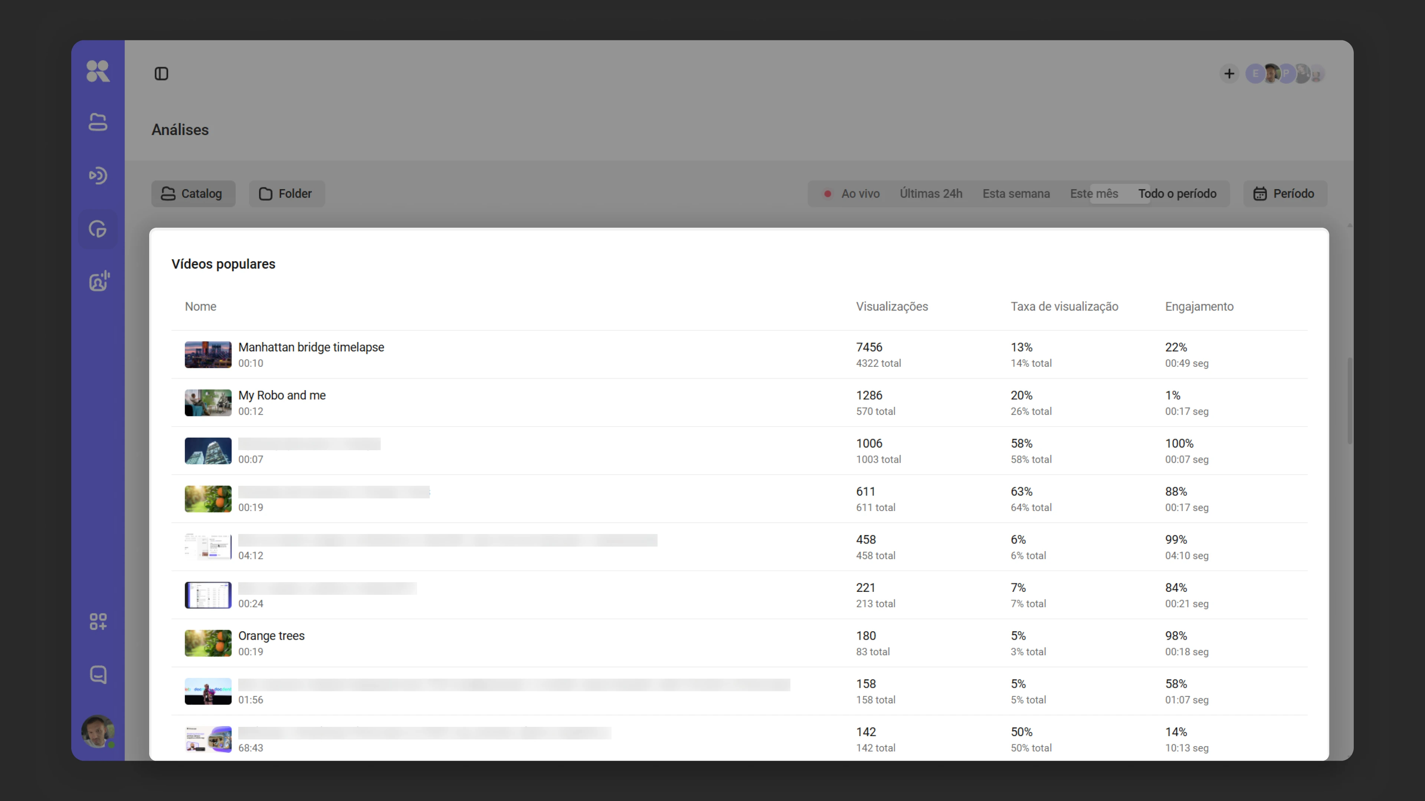Sort by Engajamento column header
Screen dimensions: 1425x801
coord(1199,306)
